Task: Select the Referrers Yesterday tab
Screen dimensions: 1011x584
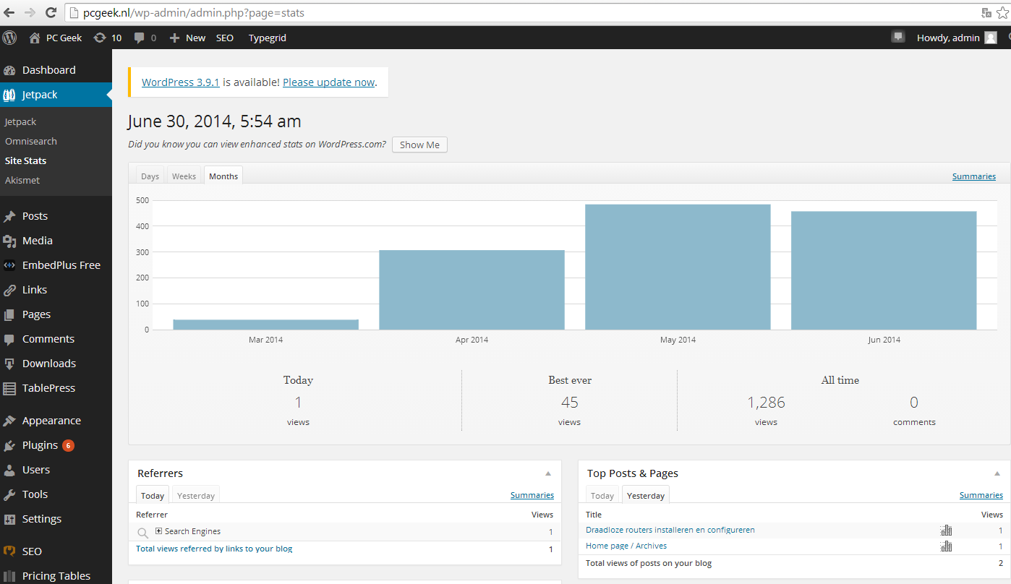Action: [196, 495]
